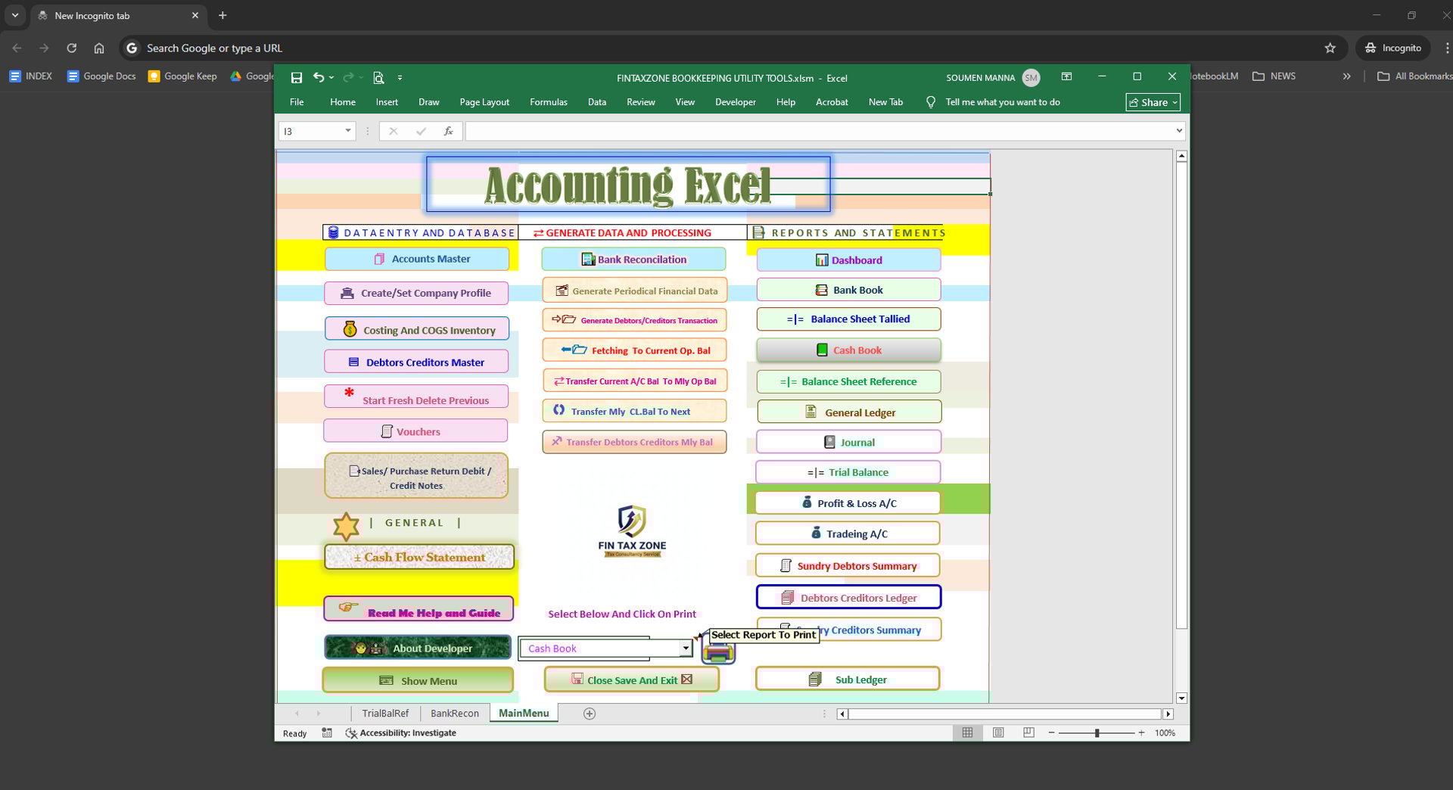Screen dimensions: 1453x790
Task: Open the Page Layout ribbon tab
Action: 484,102
